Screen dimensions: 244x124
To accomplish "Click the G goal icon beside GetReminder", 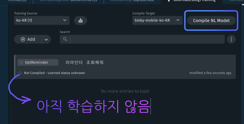I will [21, 62].
